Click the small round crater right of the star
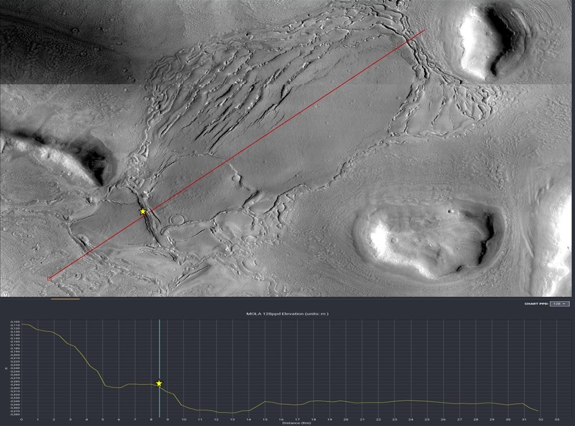Image resolution: width=575 pixels, height=426 pixels. pyautogui.click(x=177, y=220)
